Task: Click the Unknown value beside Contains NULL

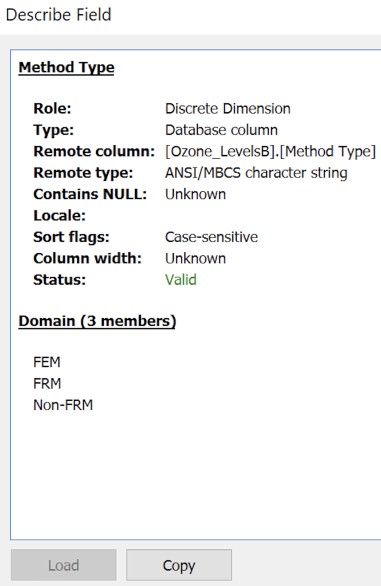Action: pyautogui.click(x=195, y=194)
